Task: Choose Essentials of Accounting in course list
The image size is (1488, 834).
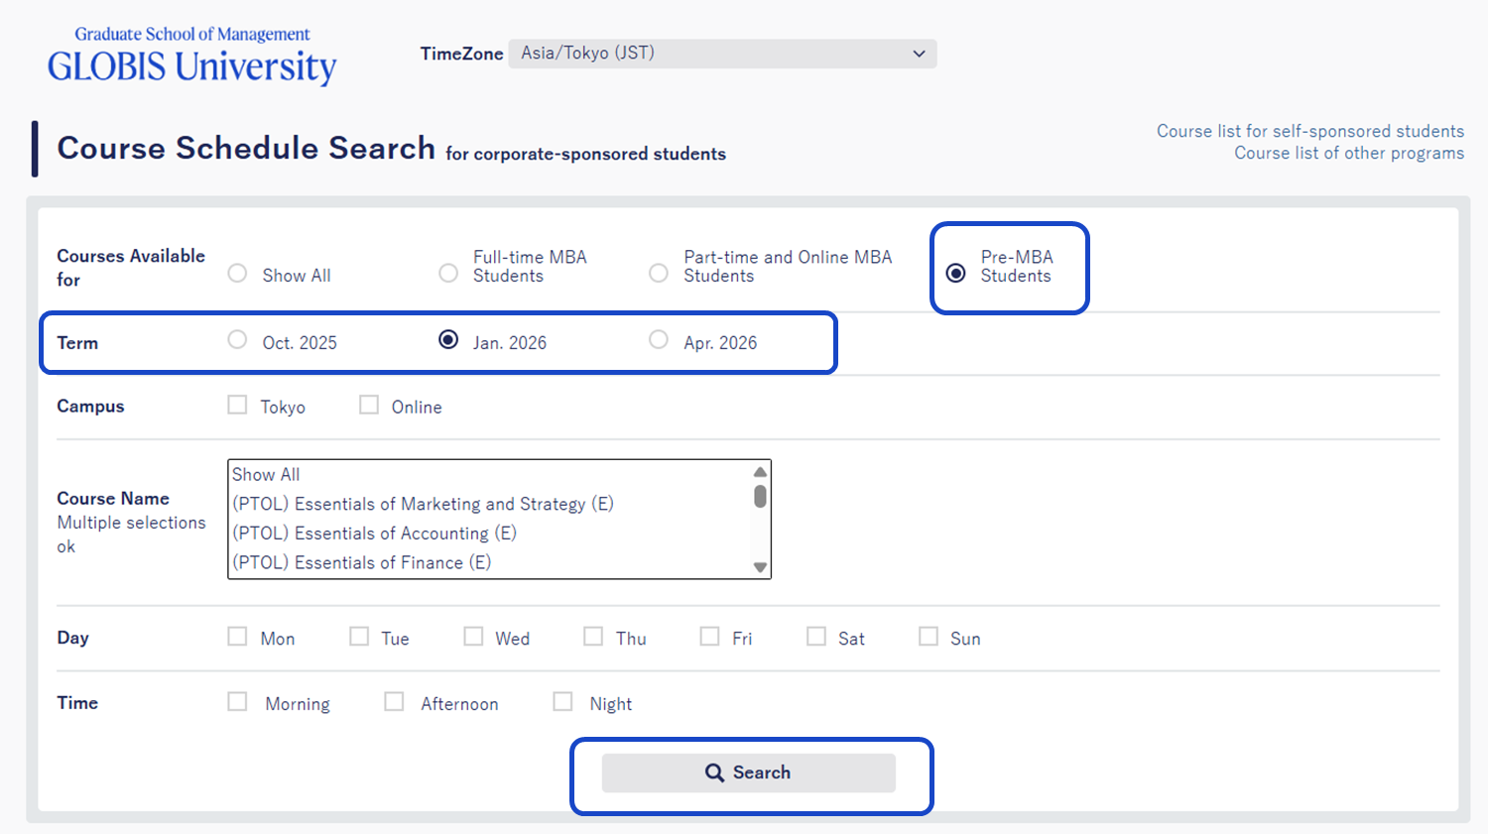Action: (374, 534)
